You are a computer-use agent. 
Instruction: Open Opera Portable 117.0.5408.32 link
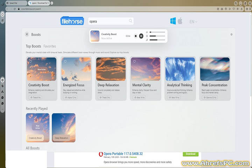123,154
